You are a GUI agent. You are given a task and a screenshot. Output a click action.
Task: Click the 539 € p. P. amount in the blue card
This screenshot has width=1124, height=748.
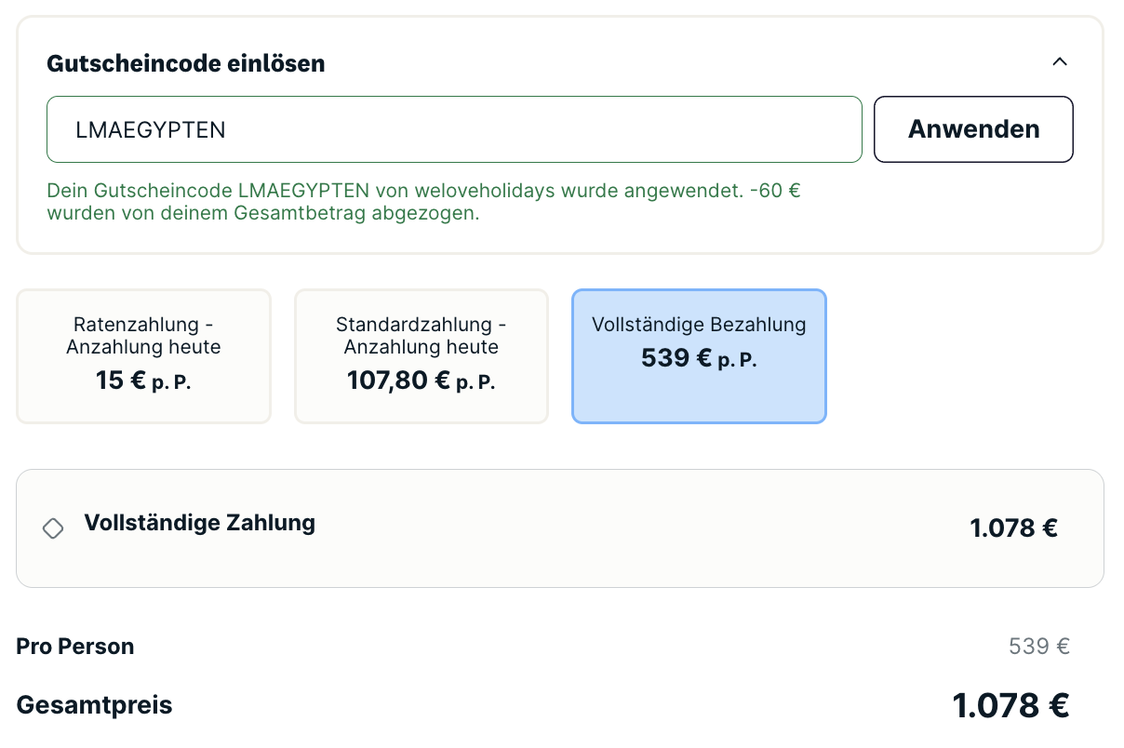[x=699, y=358]
